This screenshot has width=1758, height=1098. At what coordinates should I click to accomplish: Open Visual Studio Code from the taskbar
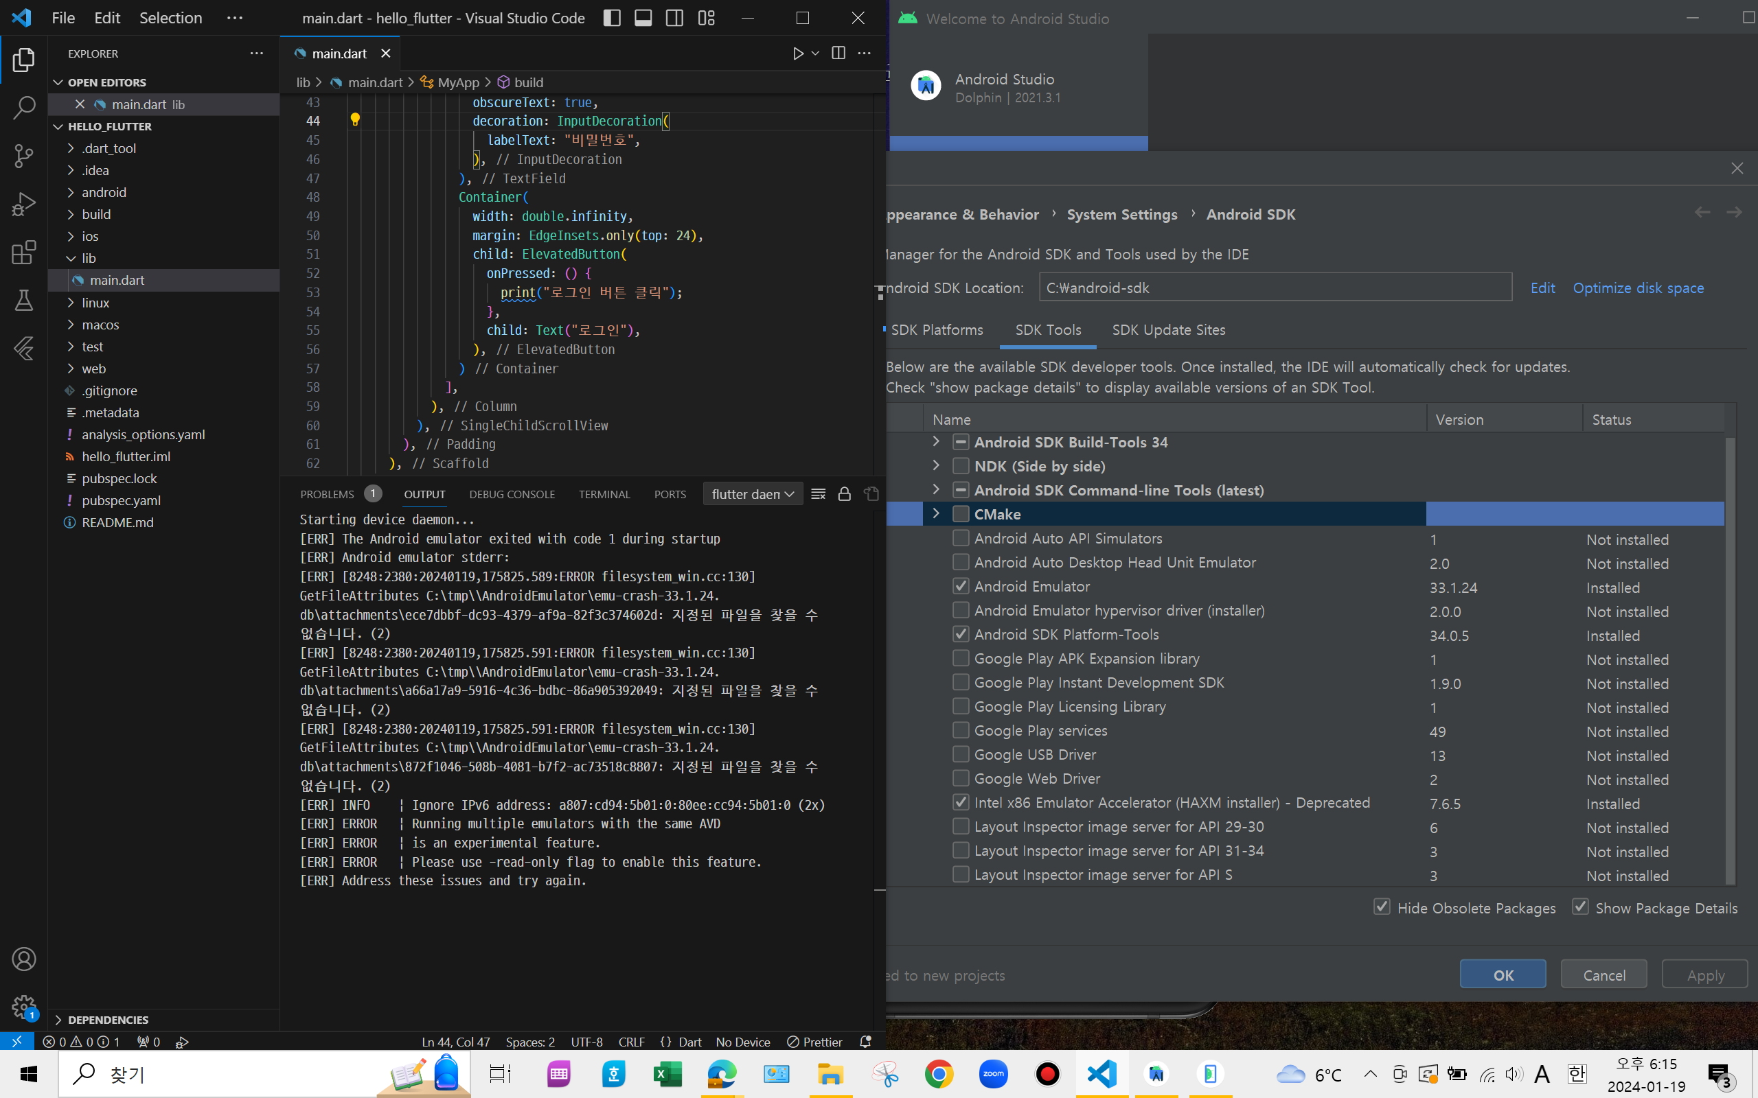pos(1102,1073)
